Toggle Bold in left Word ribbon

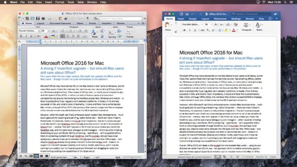(21, 36)
